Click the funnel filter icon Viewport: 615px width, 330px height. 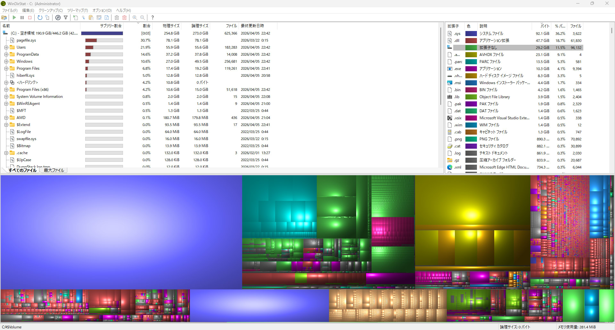pyautogui.click(x=66, y=18)
